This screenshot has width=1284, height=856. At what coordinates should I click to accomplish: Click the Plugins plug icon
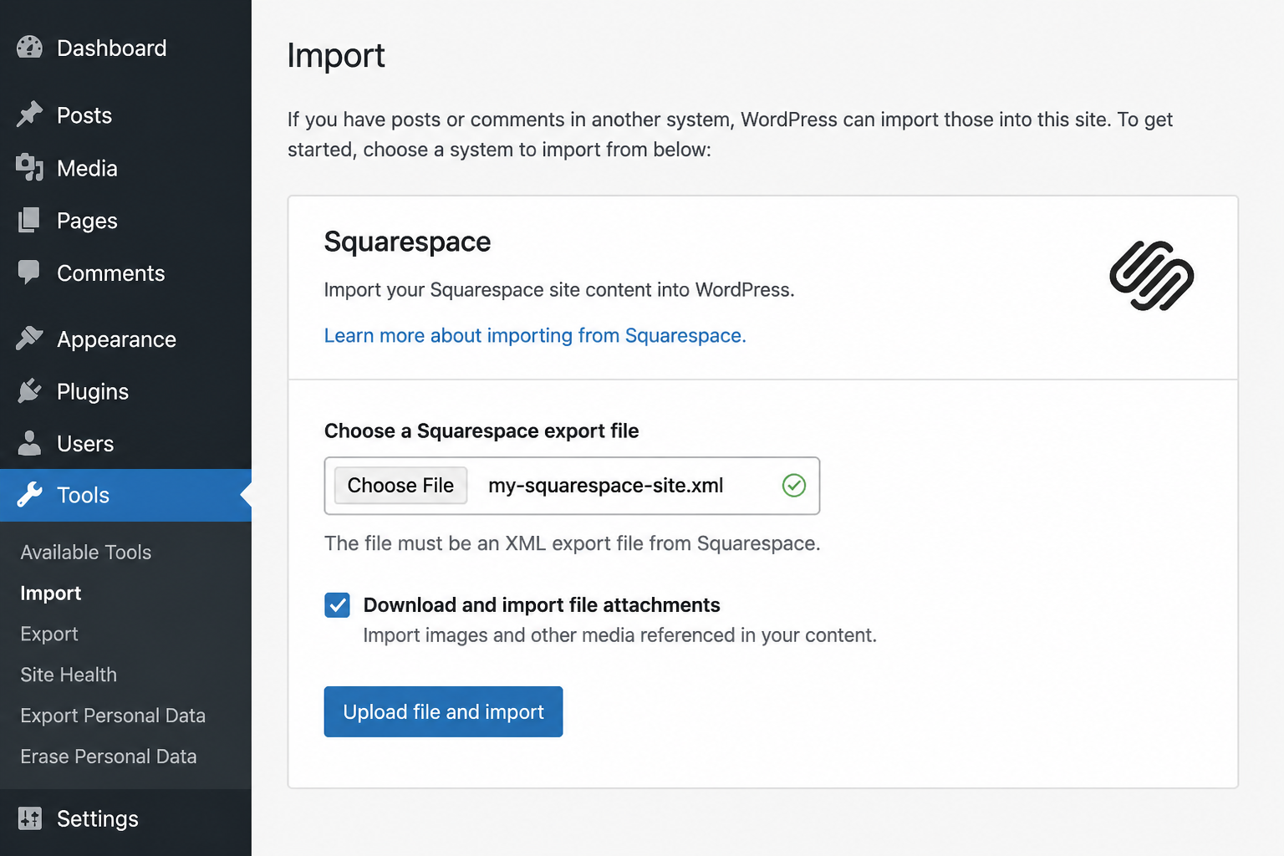(x=29, y=390)
